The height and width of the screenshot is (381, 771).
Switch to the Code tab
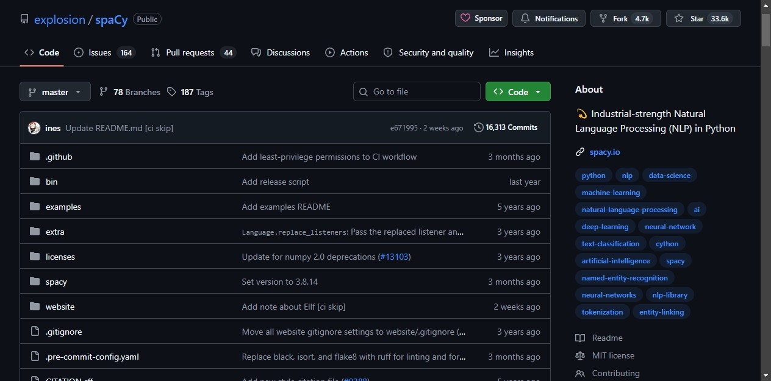[x=41, y=52]
